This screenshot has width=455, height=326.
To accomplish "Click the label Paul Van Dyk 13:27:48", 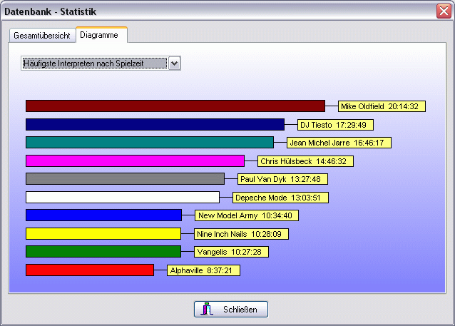I will point(282,179).
